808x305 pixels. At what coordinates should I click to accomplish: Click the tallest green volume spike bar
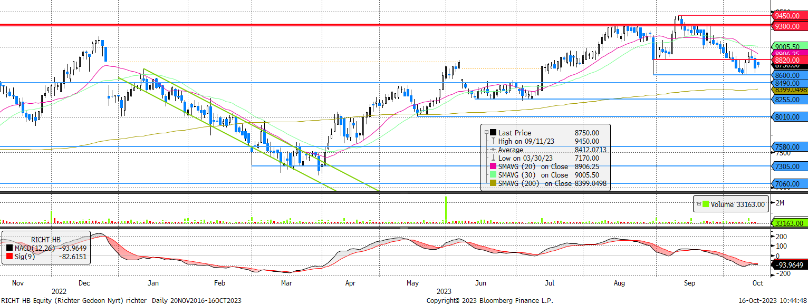[x=446, y=210]
